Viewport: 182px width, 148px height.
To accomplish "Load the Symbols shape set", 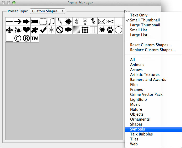I will point(137,129).
